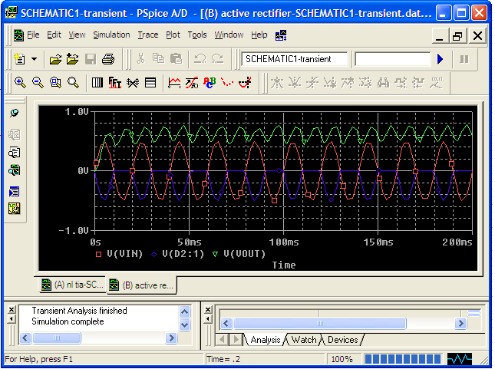Select the Watch tab
The height and width of the screenshot is (369, 495).
(304, 340)
